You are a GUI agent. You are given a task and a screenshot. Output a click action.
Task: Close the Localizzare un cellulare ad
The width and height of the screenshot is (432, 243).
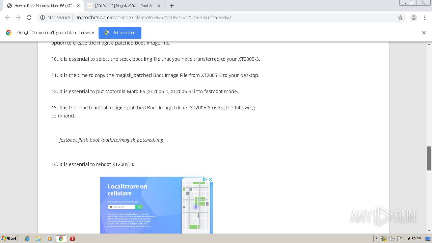tap(210, 179)
